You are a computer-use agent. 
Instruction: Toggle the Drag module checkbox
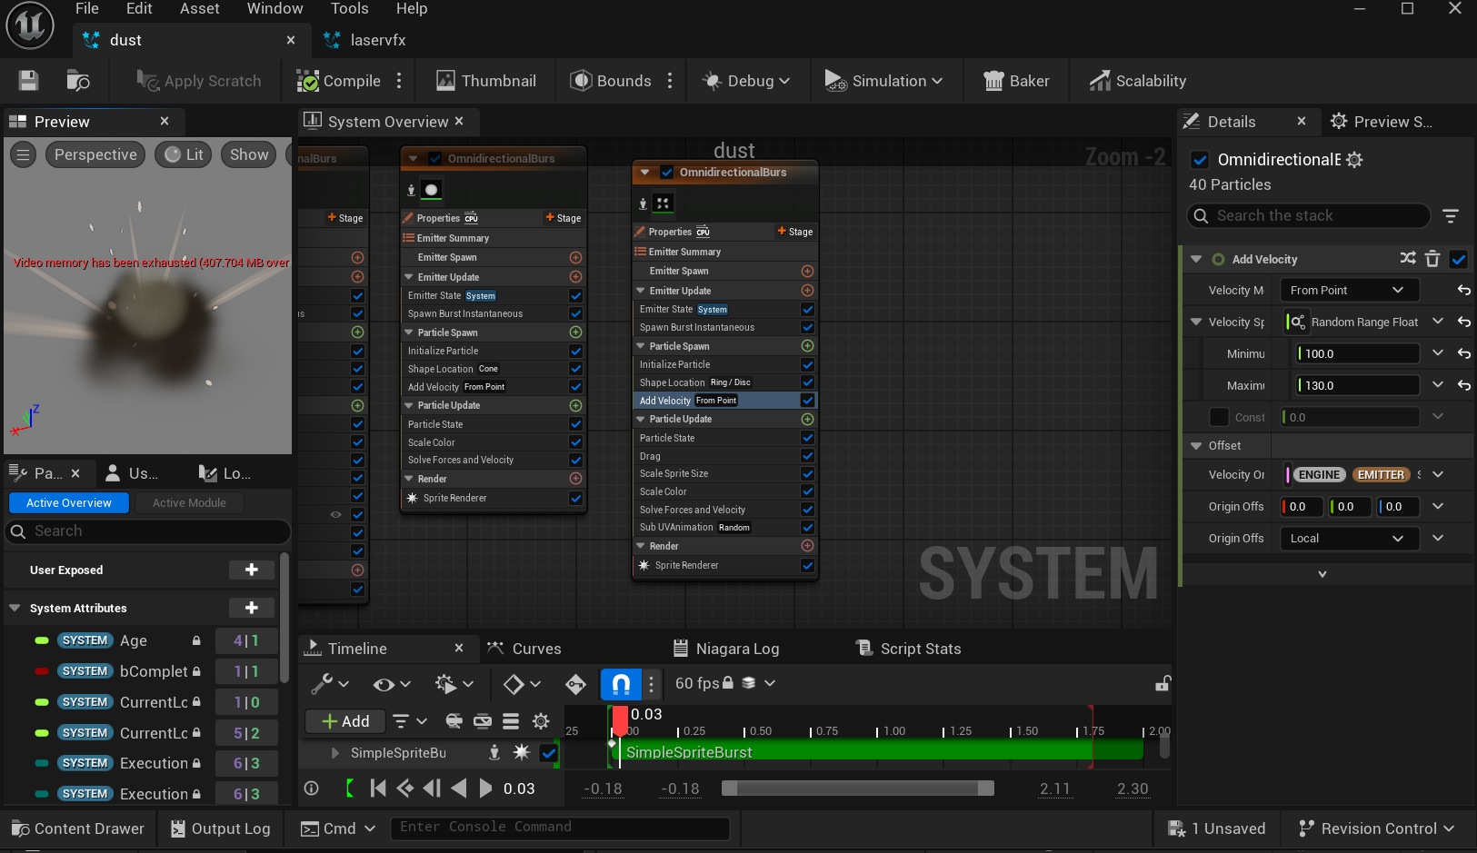(x=807, y=455)
